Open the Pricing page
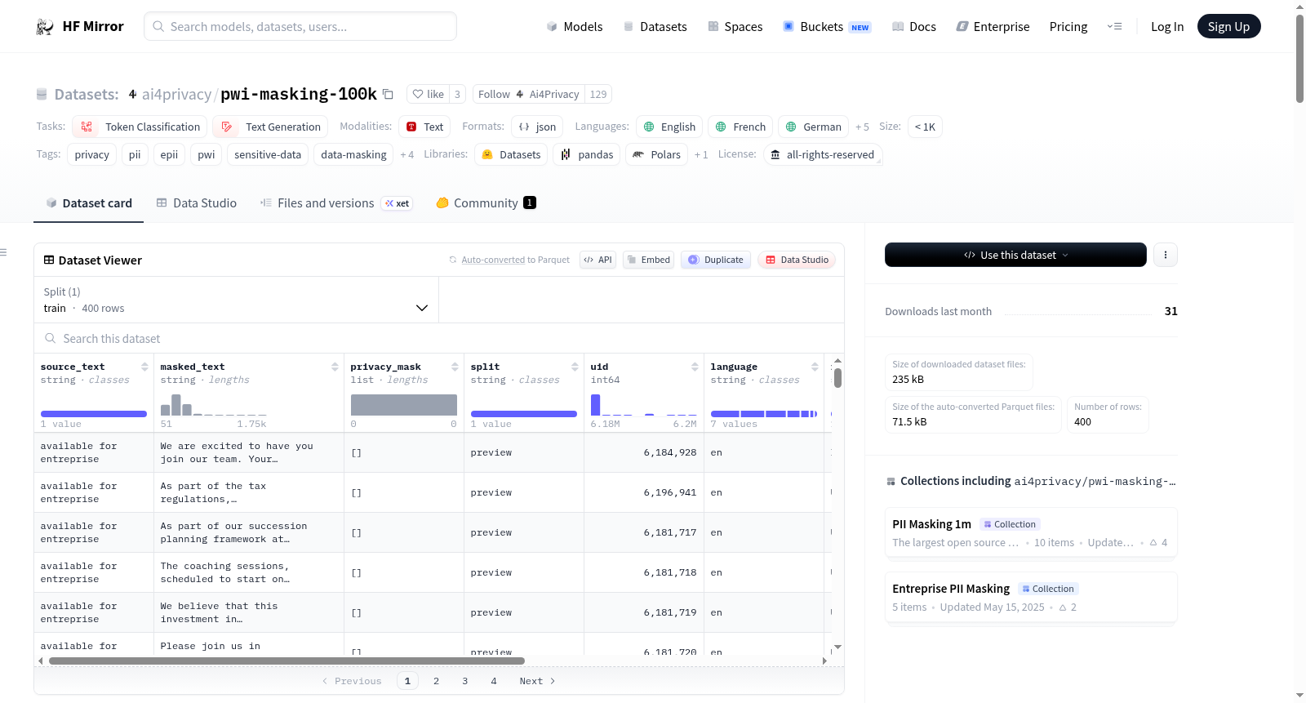This screenshot has height=703, width=1306. pyautogui.click(x=1068, y=27)
